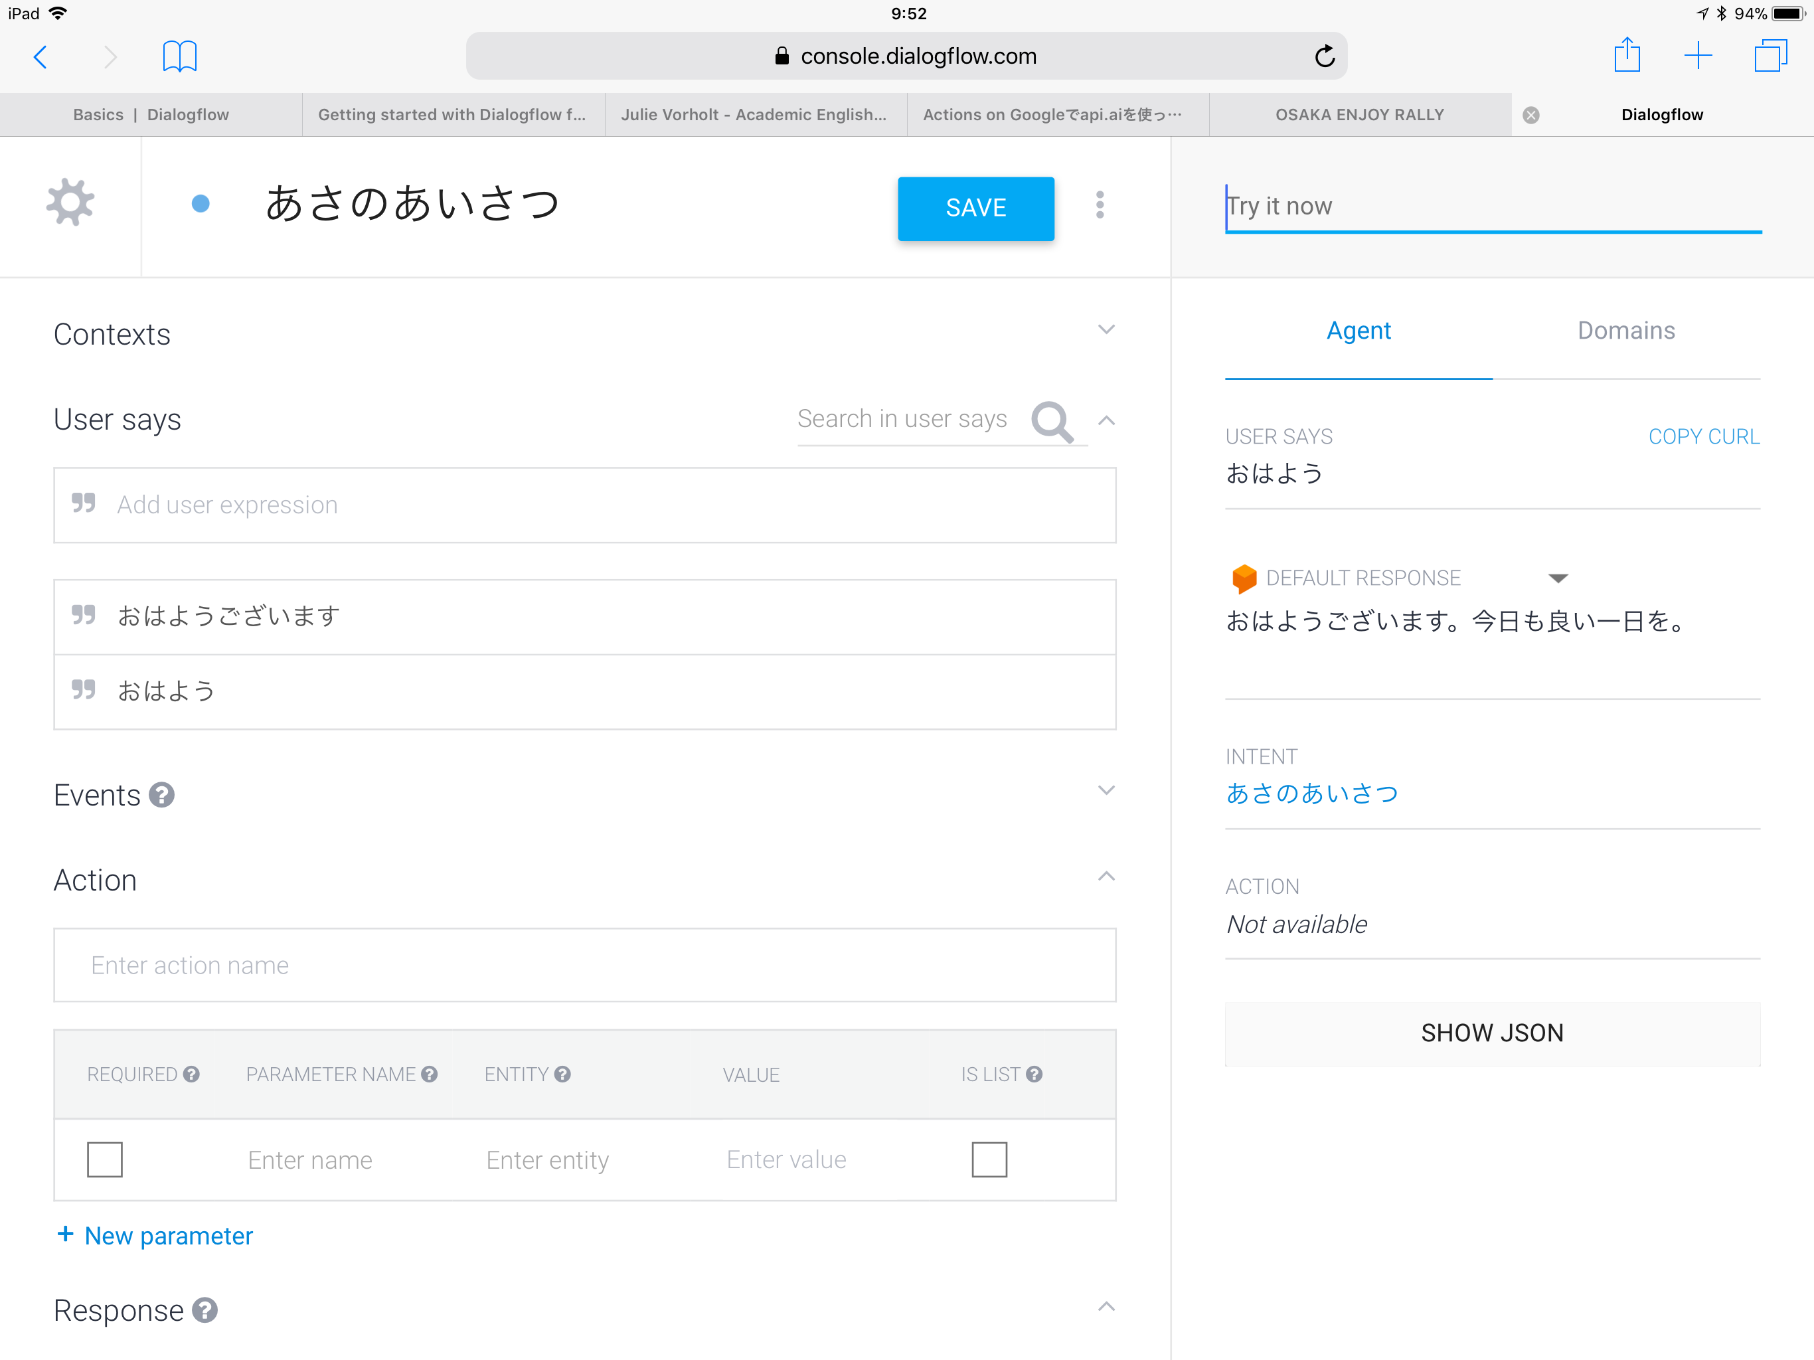Image resolution: width=1814 pixels, height=1360 pixels.
Task: Check the IS LIST checkbox
Action: tap(989, 1159)
